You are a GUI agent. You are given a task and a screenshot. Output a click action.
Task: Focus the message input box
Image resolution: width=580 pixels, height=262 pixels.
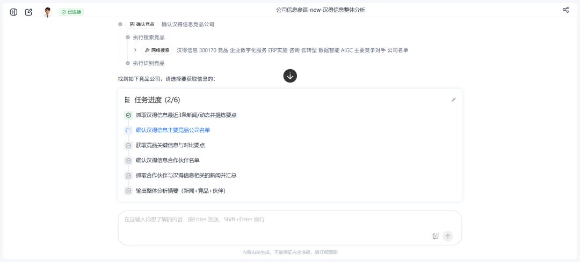(289, 228)
